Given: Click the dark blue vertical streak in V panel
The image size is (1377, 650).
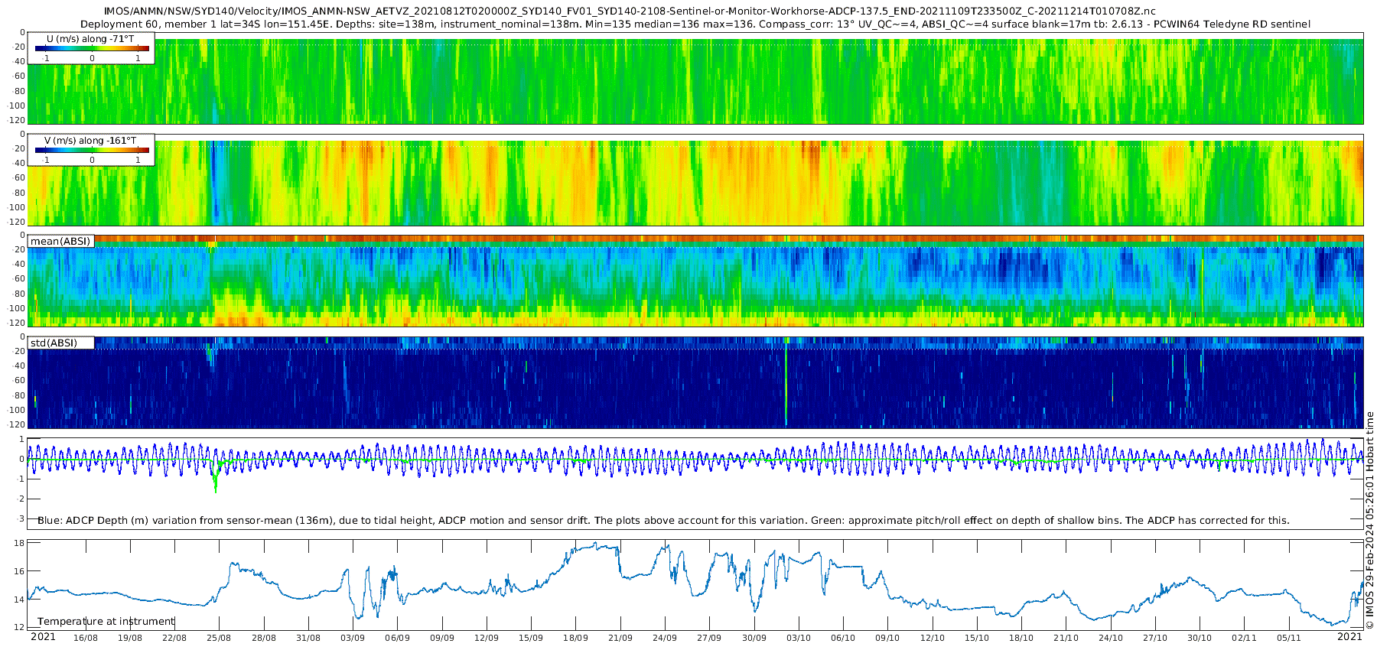Looking at the screenshot, I should [x=214, y=180].
